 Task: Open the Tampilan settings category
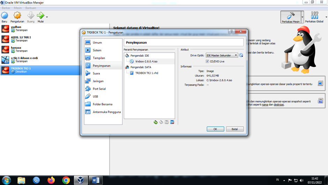[103, 58]
